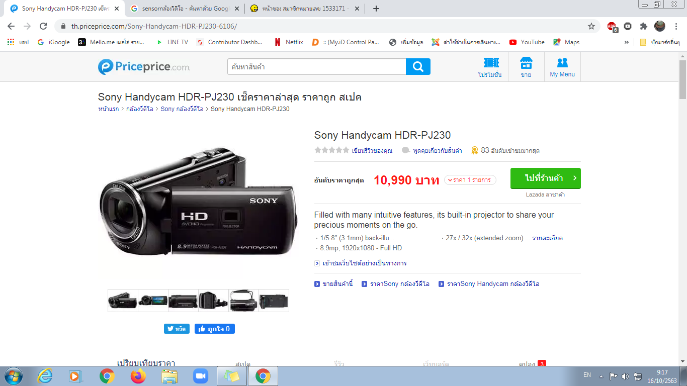687x386 pixels.
Task: Open the iGoogle bookmark
Action: tap(54, 42)
